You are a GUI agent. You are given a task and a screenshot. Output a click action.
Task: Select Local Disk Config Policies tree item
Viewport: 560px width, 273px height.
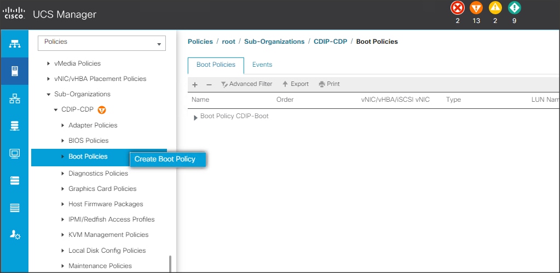point(107,251)
